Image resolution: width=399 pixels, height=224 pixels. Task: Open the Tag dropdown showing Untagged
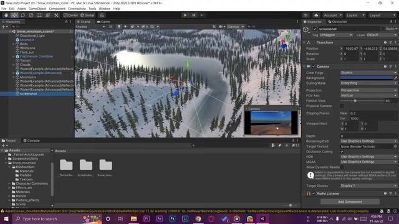point(336,35)
